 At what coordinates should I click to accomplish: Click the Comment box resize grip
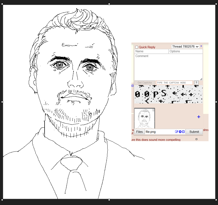[x=201, y=79]
